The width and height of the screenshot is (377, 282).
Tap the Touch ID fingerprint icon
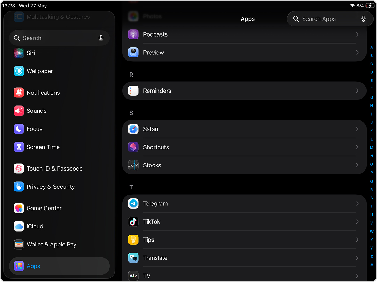[19, 169]
